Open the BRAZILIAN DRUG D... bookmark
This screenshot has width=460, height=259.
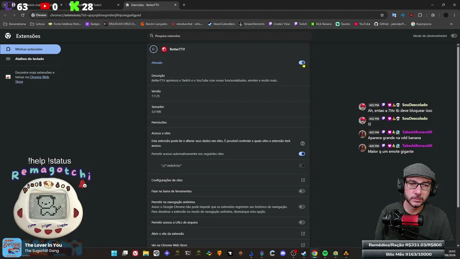120,24
